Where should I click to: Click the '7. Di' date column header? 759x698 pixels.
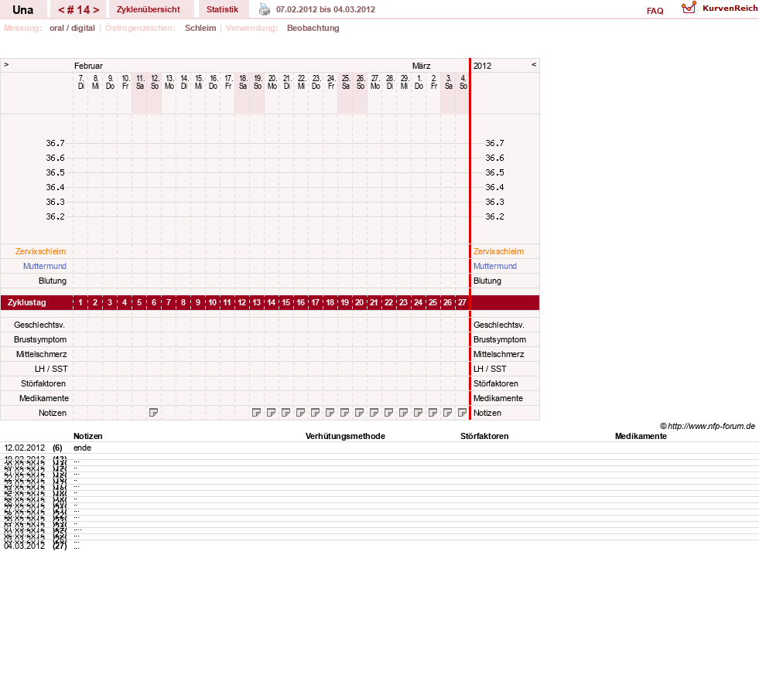pos(80,82)
